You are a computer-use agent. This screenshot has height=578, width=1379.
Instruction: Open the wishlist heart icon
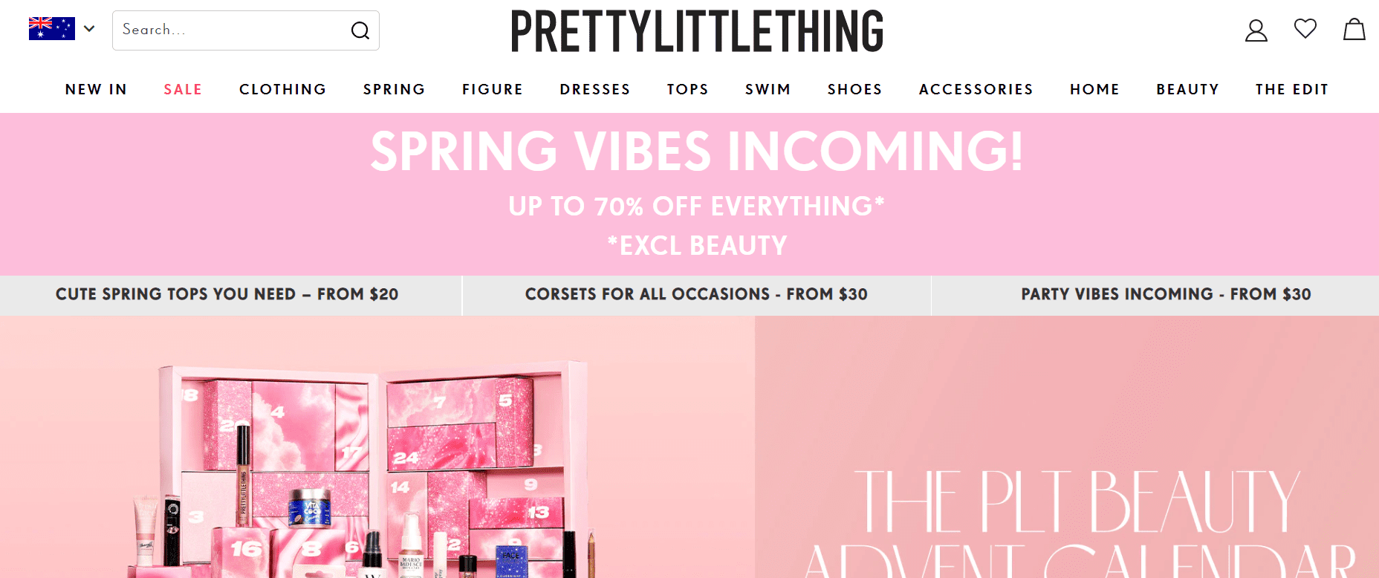coord(1305,29)
